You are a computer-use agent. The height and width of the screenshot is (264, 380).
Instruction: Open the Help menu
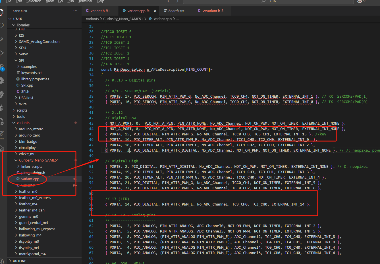coord(100,1)
